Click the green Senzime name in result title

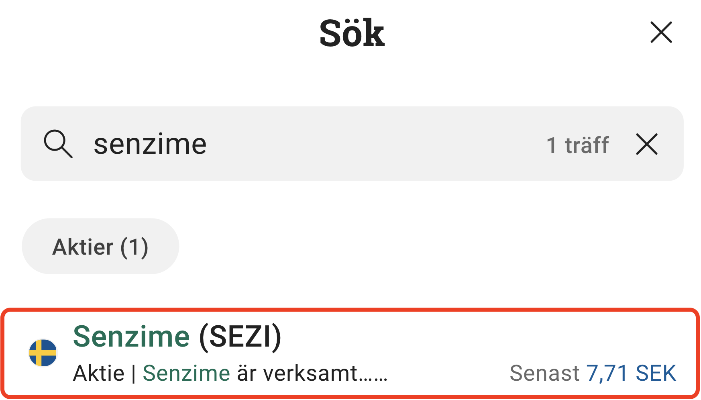click(131, 337)
